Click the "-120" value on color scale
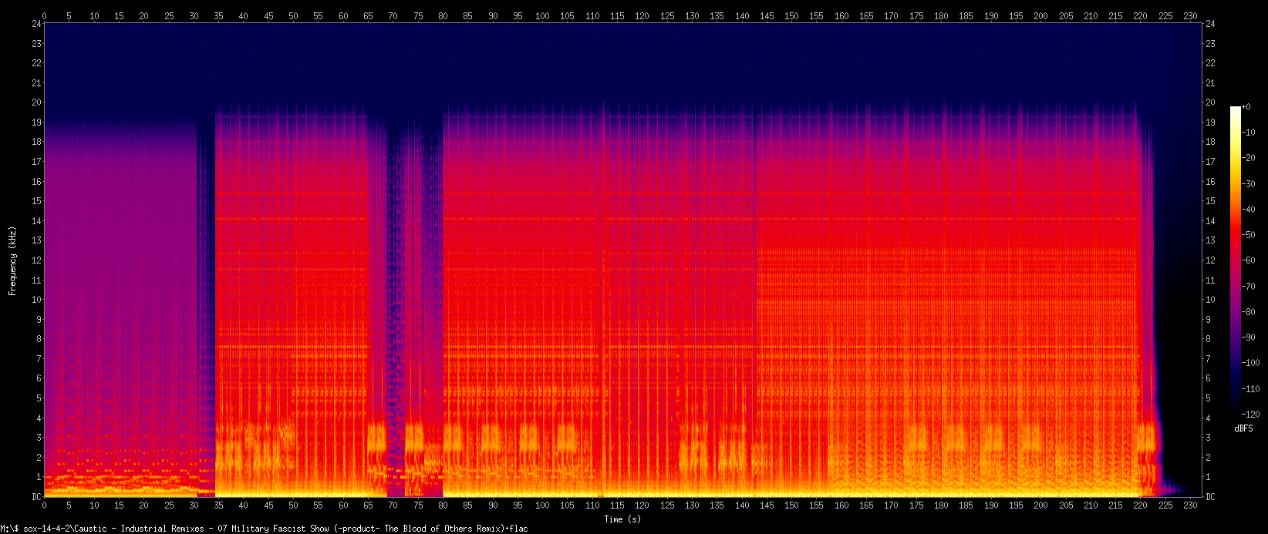The width and height of the screenshot is (1268, 534). tap(1251, 415)
